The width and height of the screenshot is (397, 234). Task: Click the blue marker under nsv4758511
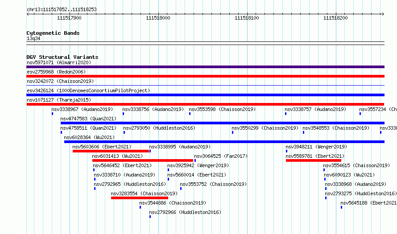[x=61, y=132]
